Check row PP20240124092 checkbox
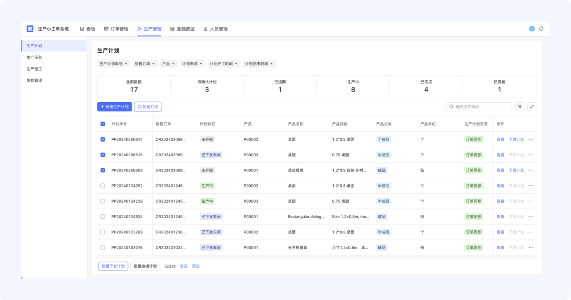Image resolution: width=571 pixels, height=300 pixels. pos(103,186)
